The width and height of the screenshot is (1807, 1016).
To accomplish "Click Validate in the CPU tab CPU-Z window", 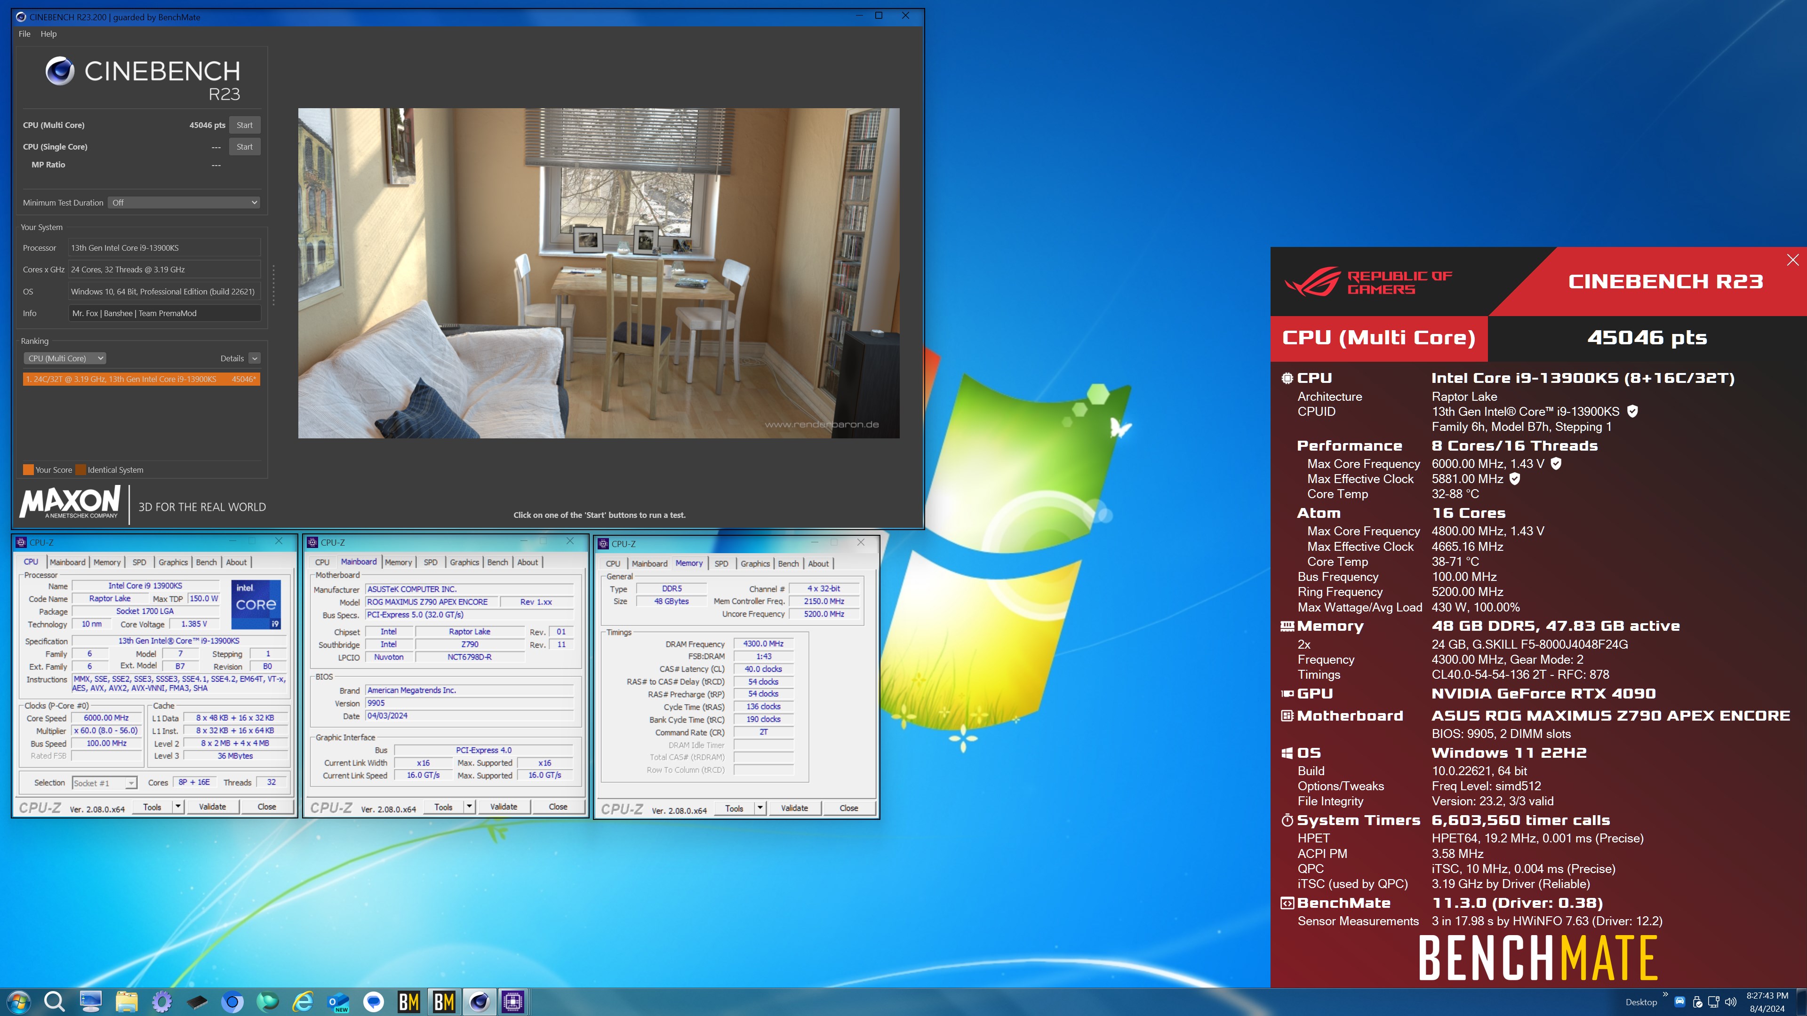I will [x=212, y=806].
